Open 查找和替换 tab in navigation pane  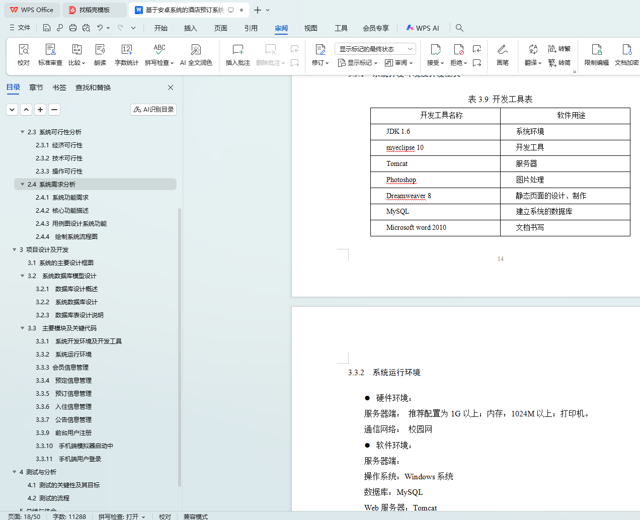(93, 88)
